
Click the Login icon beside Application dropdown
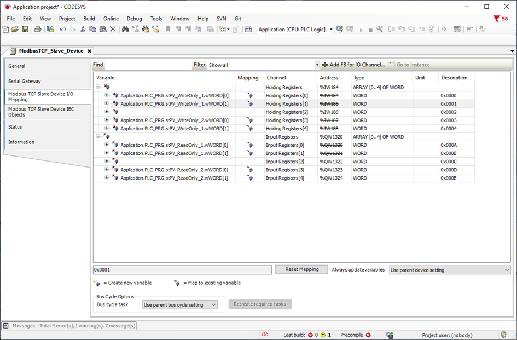(x=340, y=29)
